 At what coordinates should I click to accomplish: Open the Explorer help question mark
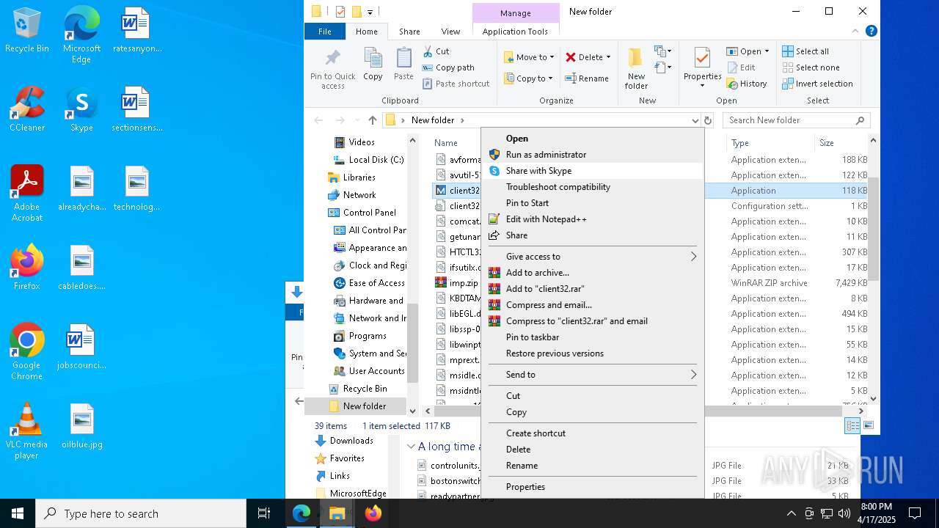tap(872, 32)
